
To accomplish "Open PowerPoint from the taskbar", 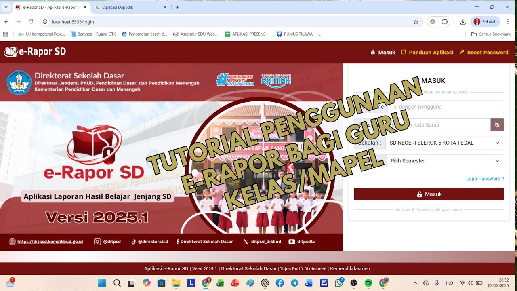I will click(x=235, y=283).
